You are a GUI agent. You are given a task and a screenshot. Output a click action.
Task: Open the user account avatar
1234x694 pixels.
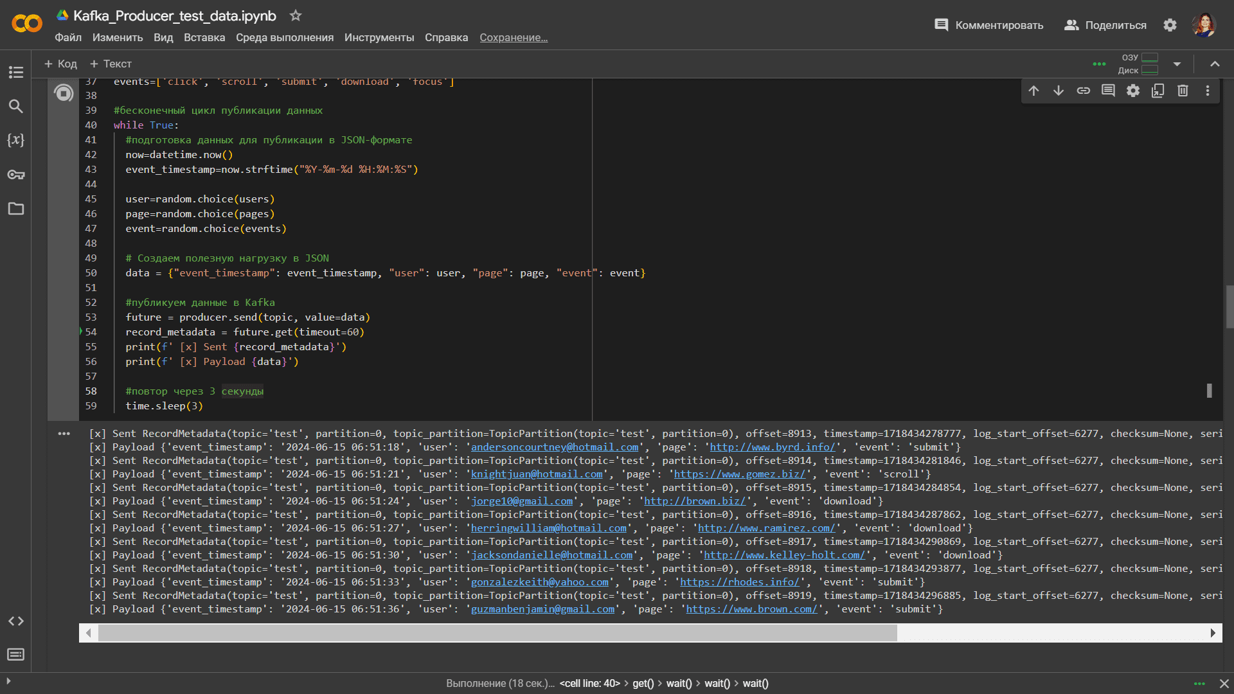pyautogui.click(x=1204, y=25)
